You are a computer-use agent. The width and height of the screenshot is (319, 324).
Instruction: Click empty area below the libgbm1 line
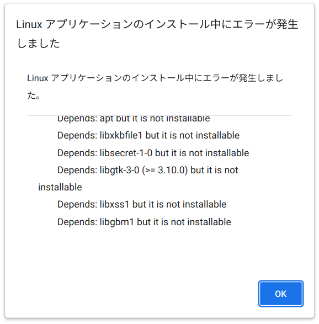159,252
